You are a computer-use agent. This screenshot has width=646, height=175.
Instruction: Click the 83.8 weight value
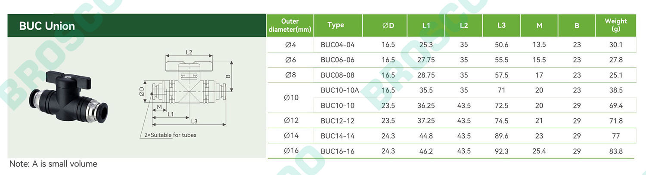point(616,151)
